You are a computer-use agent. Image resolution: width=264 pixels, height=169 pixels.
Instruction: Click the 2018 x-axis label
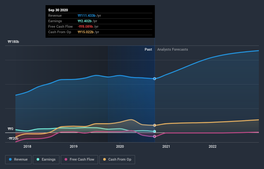click(x=27, y=146)
